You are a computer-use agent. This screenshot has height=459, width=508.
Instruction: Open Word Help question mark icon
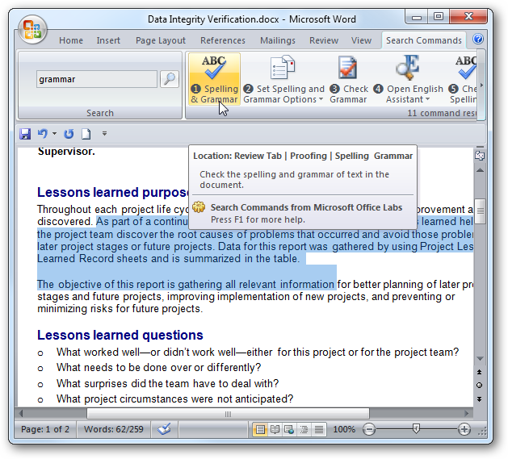click(478, 40)
